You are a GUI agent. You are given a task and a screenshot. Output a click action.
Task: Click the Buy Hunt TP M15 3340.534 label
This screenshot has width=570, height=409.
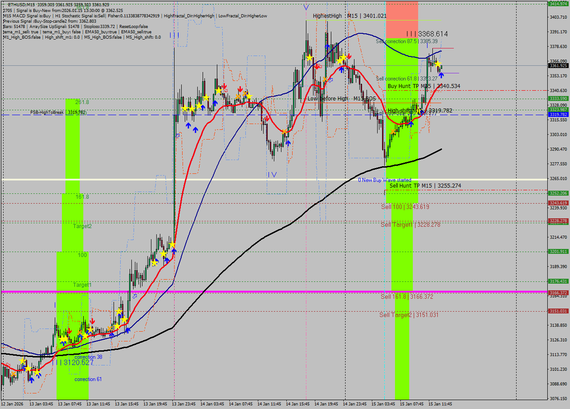(x=423, y=86)
